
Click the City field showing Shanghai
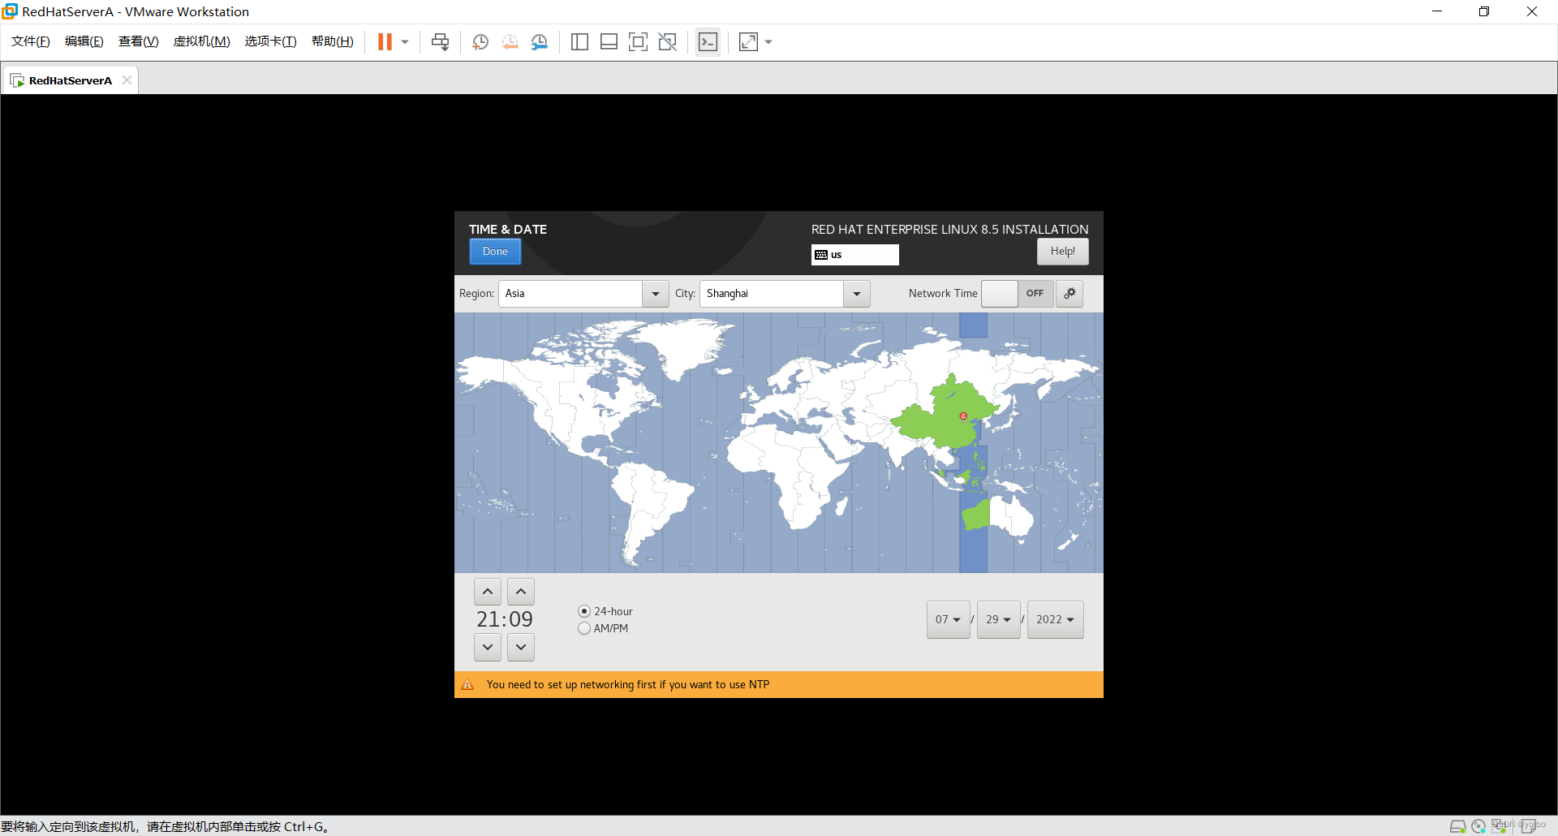point(772,294)
